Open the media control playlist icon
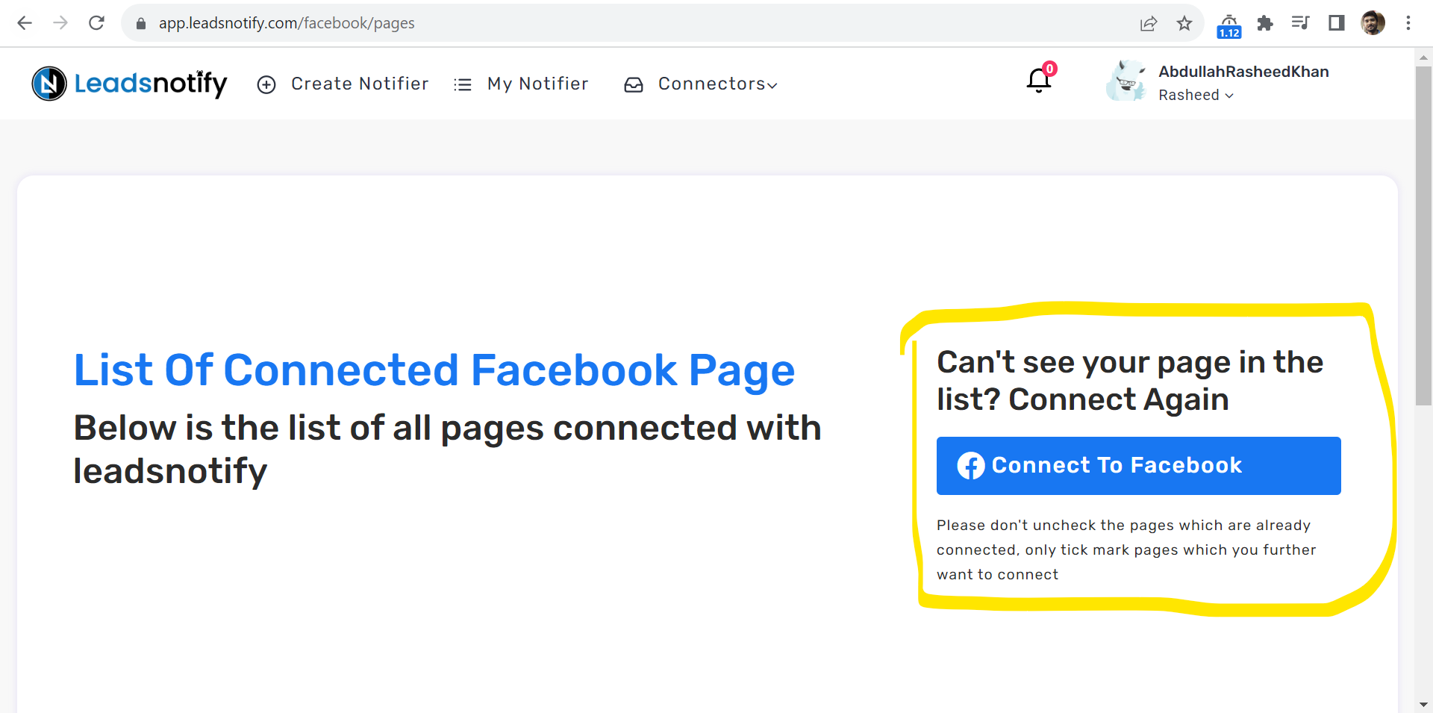 click(1301, 23)
